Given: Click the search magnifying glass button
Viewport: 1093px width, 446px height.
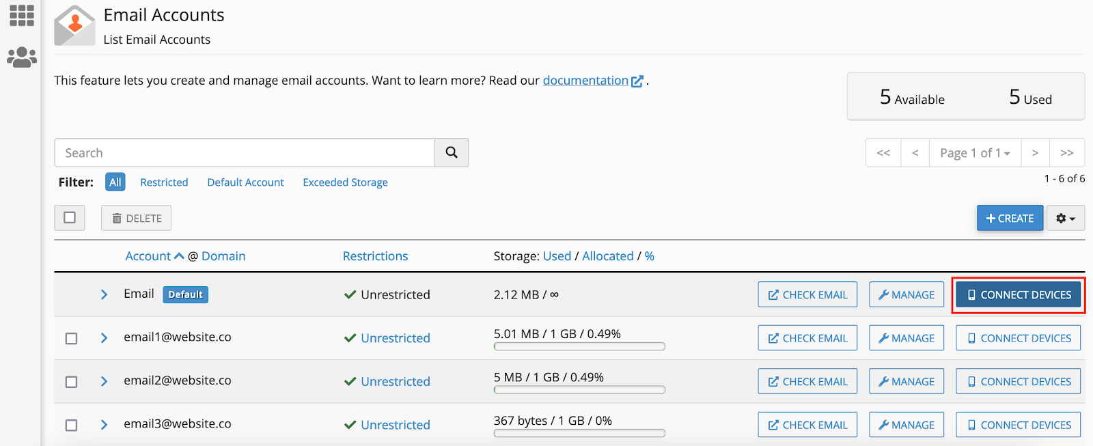Looking at the screenshot, I should click(452, 152).
